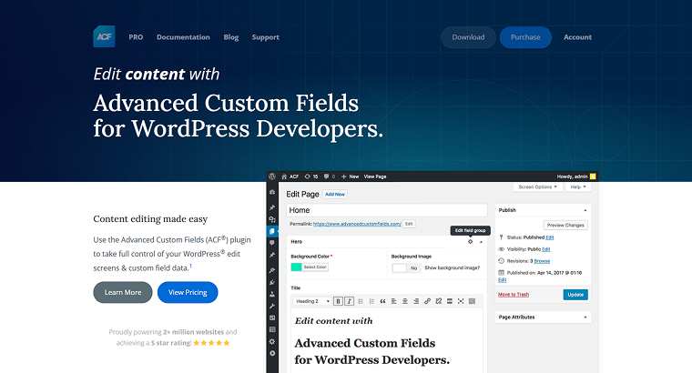692x373 pixels.
Task: Insert a blockquote from the editor toolbar
Action: click(x=382, y=301)
